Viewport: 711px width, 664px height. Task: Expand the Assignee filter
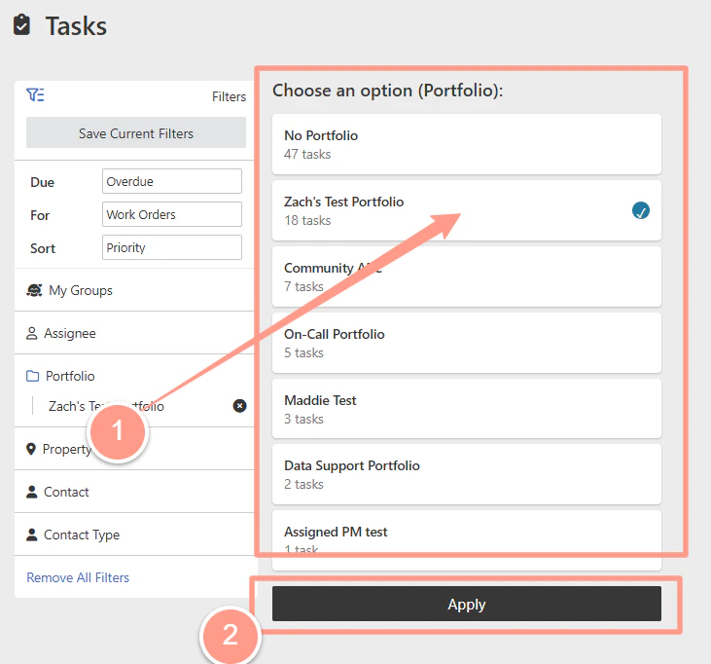point(134,333)
